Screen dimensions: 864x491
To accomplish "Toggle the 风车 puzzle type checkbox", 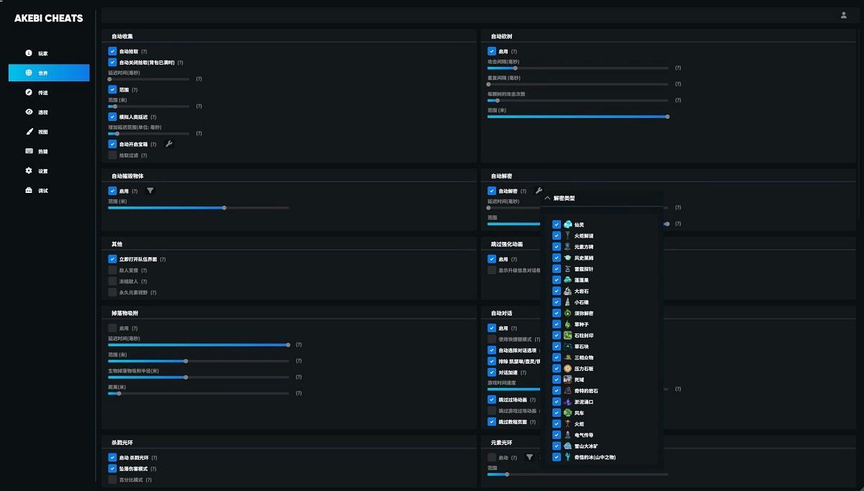I will coord(557,413).
